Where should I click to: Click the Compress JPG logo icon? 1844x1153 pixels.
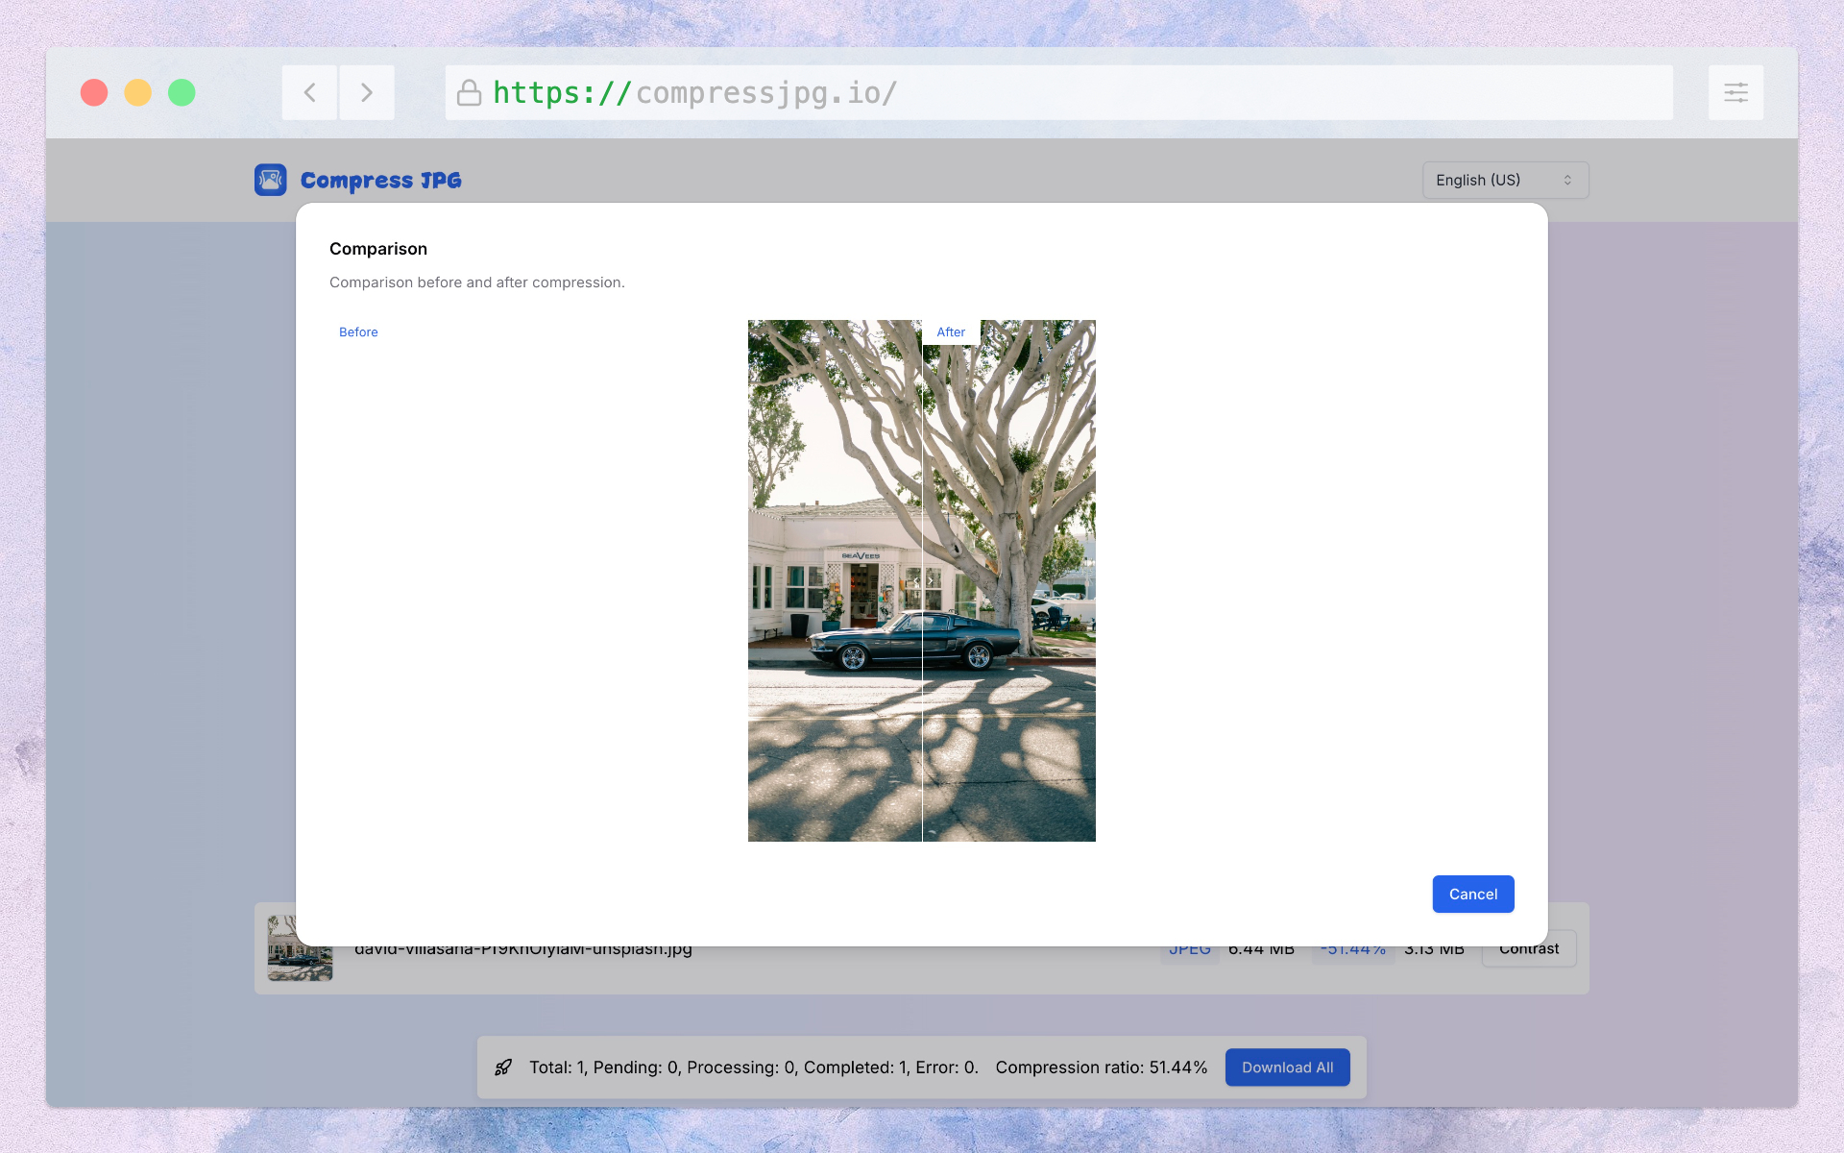pyautogui.click(x=270, y=180)
